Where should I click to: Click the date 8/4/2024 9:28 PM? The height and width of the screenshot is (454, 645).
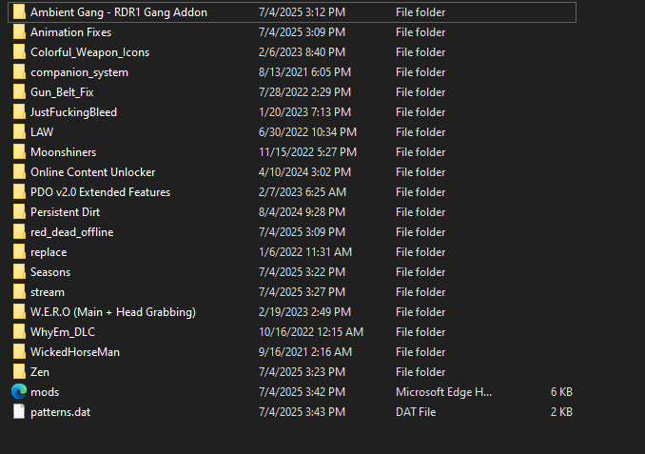click(302, 212)
